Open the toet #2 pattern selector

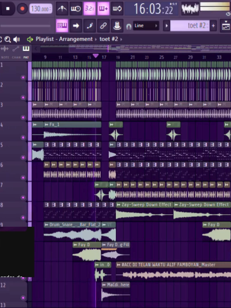tap(190, 26)
